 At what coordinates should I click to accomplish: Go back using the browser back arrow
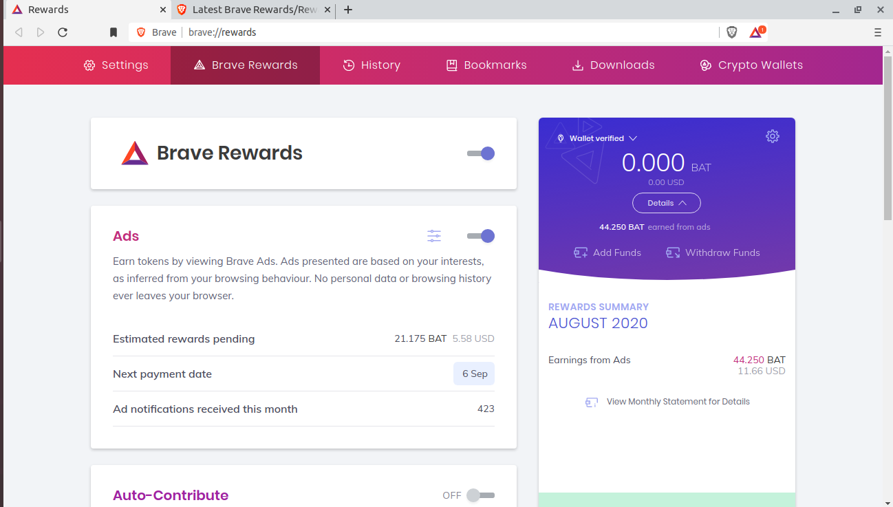pyautogui.click(x=19, y=32)
